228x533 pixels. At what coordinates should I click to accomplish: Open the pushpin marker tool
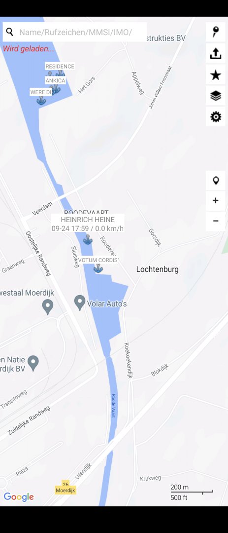(216, 32)
